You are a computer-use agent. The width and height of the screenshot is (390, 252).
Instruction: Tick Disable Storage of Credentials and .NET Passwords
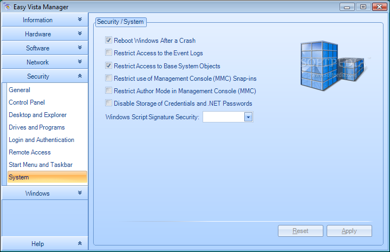[108, 103]
